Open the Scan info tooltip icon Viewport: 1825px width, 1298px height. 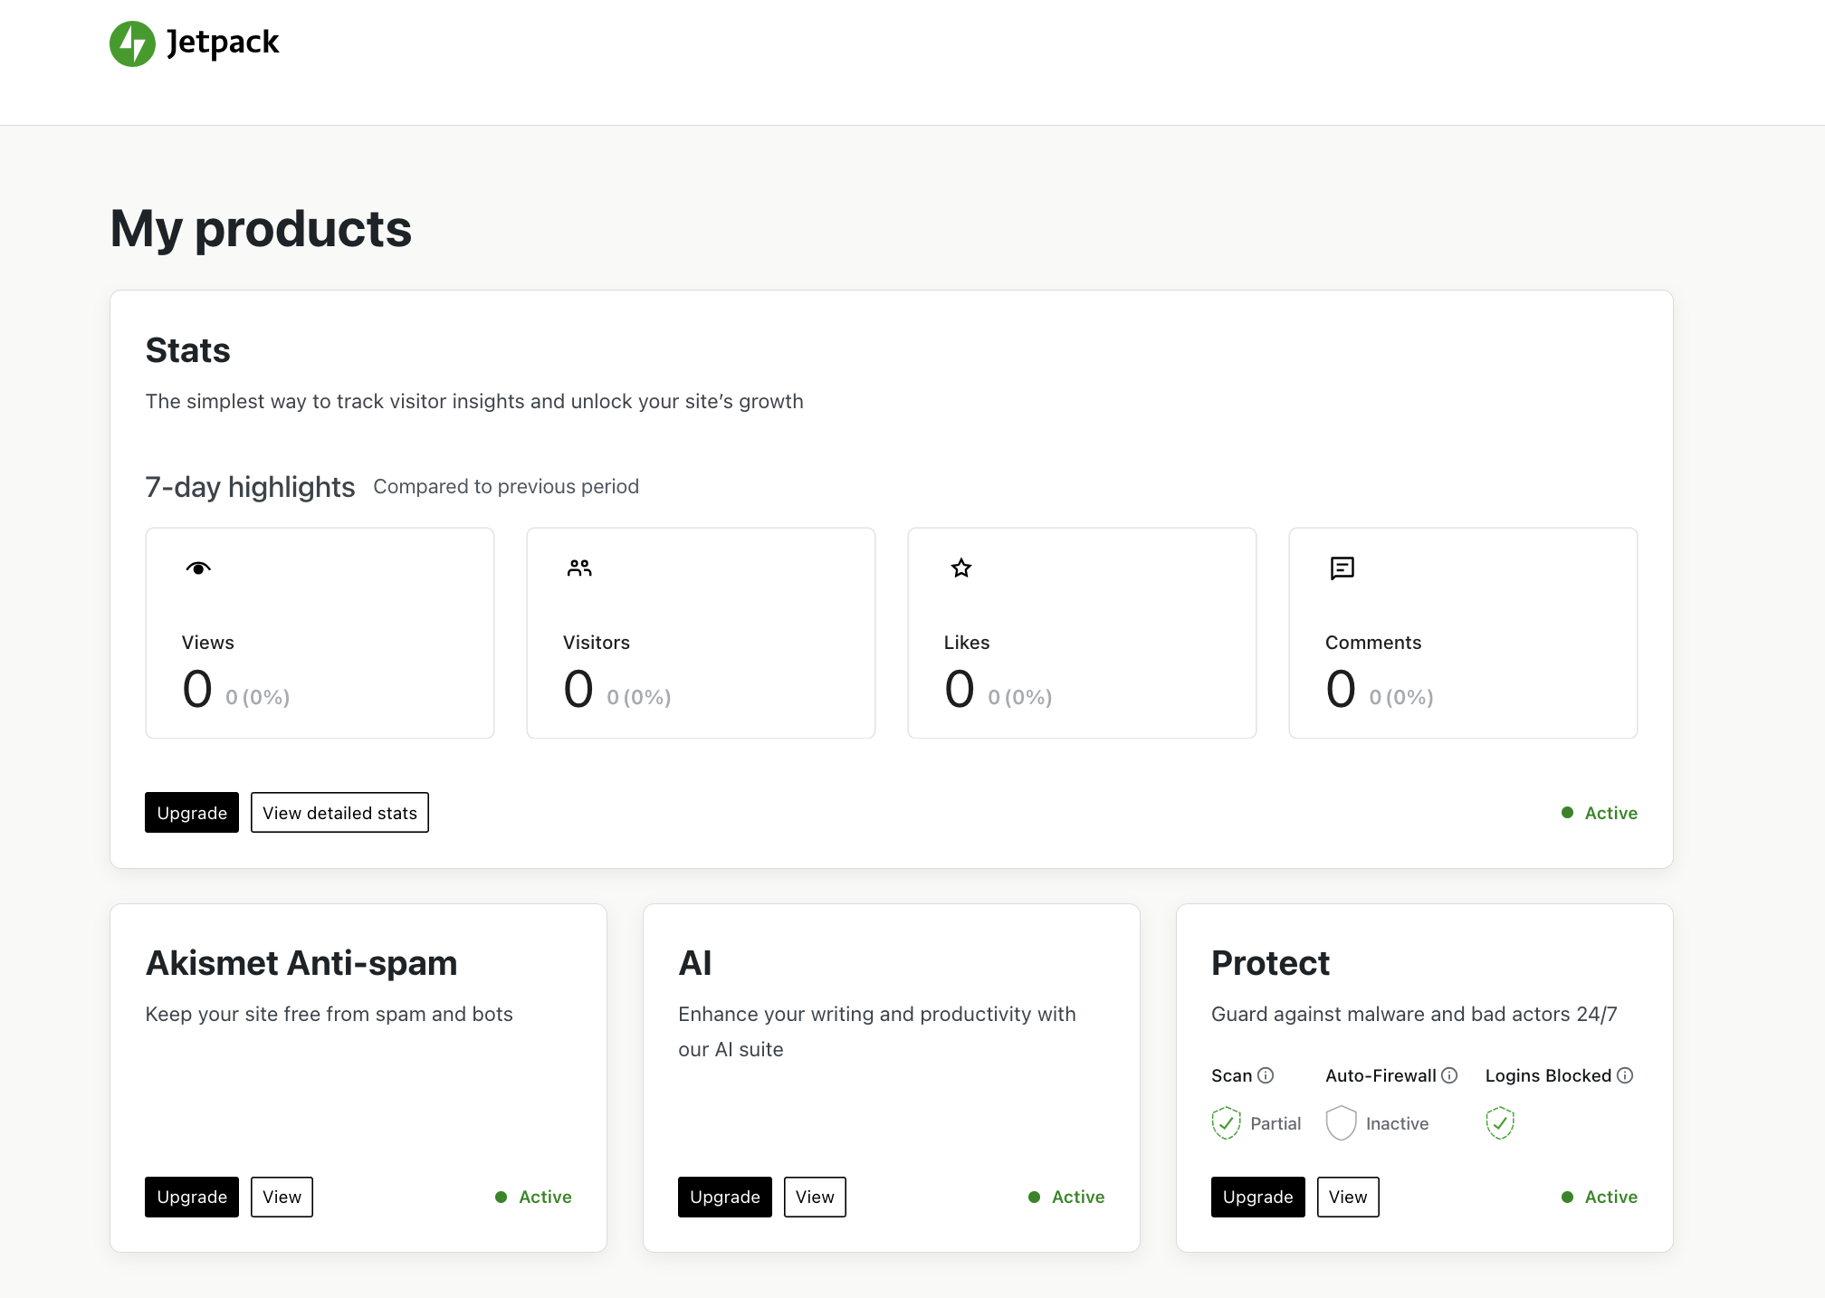click(1266, 1075)
